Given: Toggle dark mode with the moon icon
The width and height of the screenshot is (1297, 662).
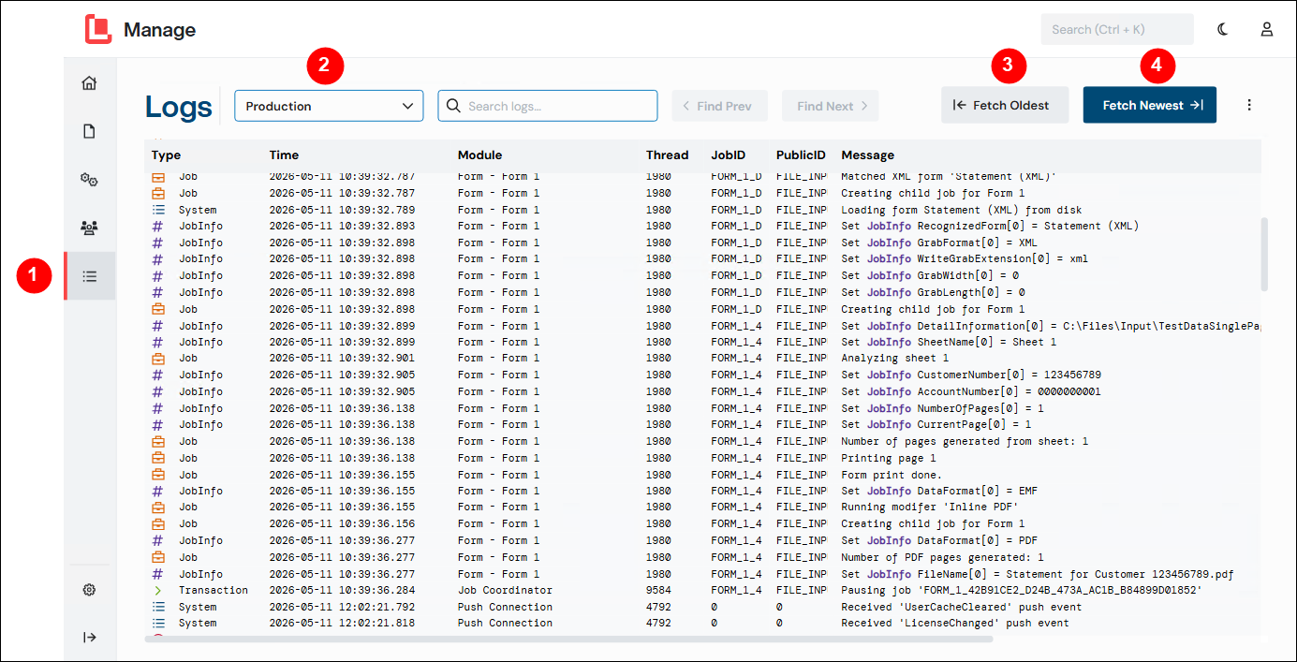Looking at the screenshot, I should (1223, 29).
